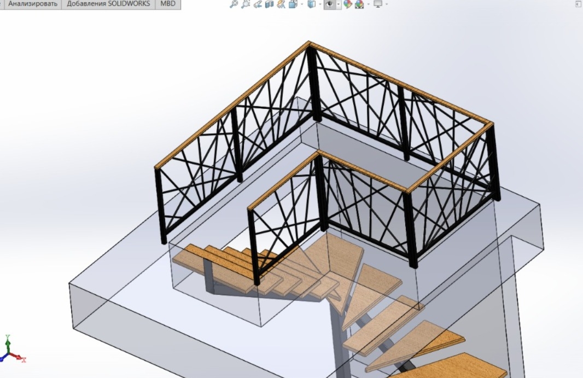Click the Apply Scene icon
The image size is (583, 378).
tap(359, 4)
